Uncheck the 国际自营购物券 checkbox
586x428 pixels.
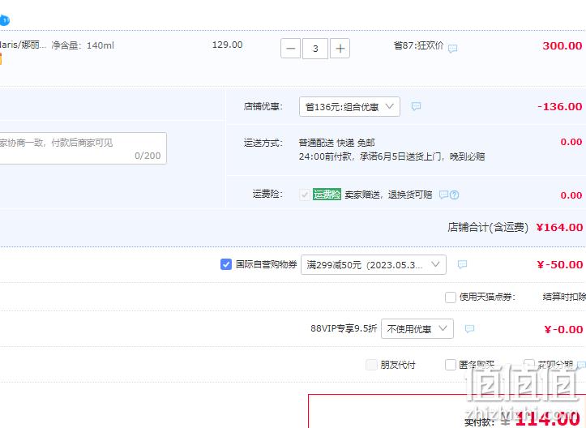[226, 264]
